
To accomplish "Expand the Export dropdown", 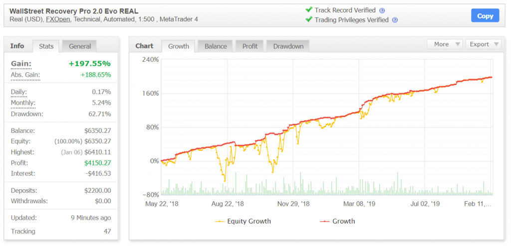I will tap(483, 44).
